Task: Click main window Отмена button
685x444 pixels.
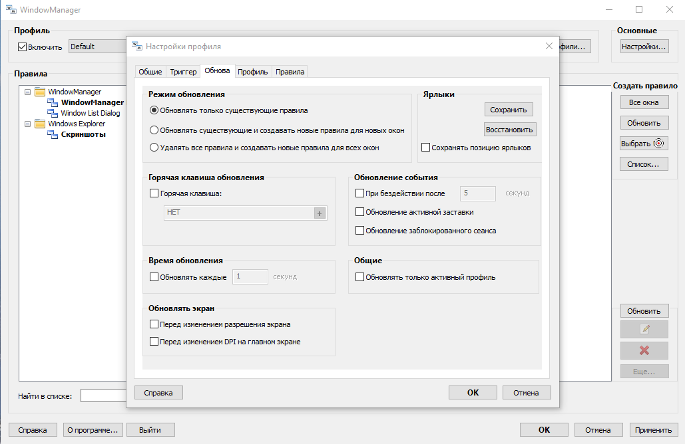Action: pos(598,429)
